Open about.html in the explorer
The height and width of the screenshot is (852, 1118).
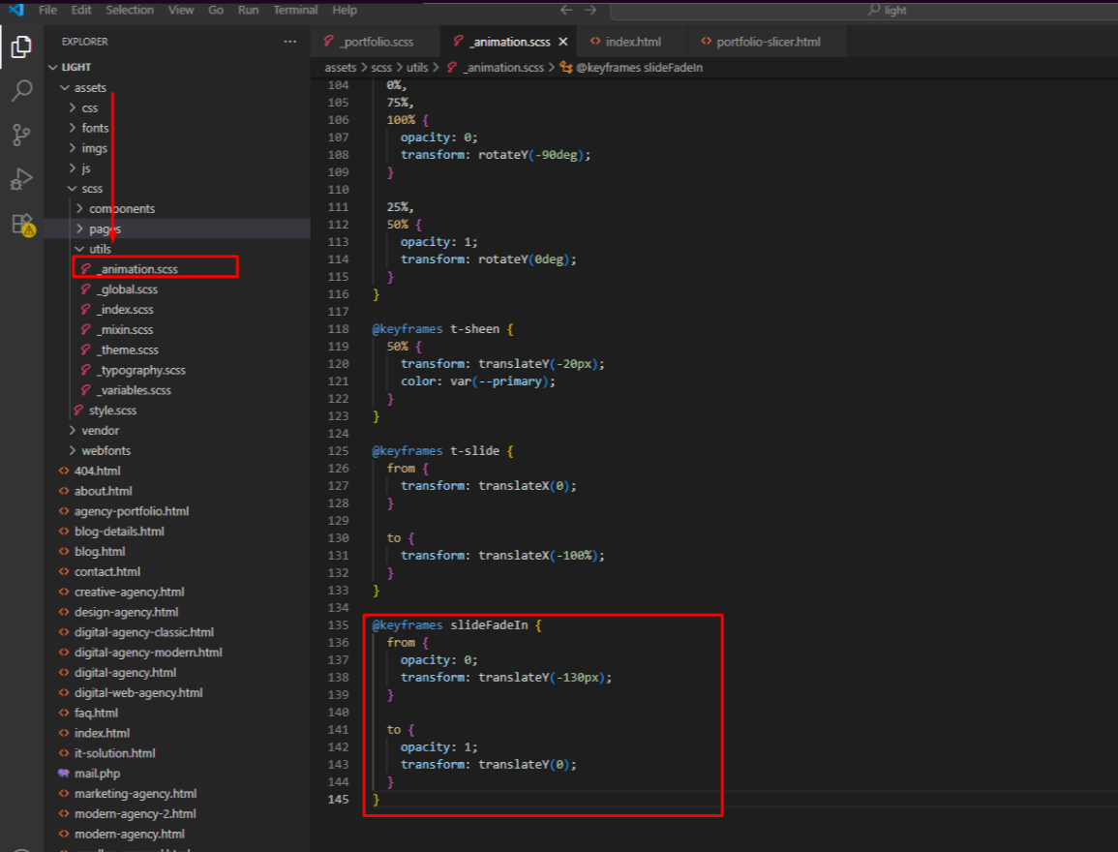(x=177, y=491)
